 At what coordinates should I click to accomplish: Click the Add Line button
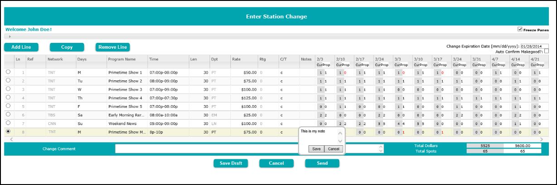pos(21,47)
